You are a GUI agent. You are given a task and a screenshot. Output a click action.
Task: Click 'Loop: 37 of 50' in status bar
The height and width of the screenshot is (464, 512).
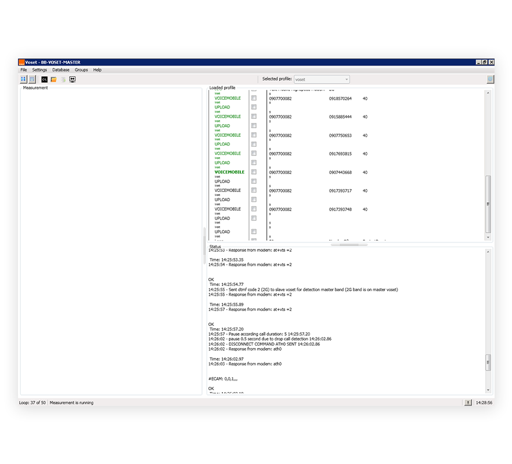[33, 403]
